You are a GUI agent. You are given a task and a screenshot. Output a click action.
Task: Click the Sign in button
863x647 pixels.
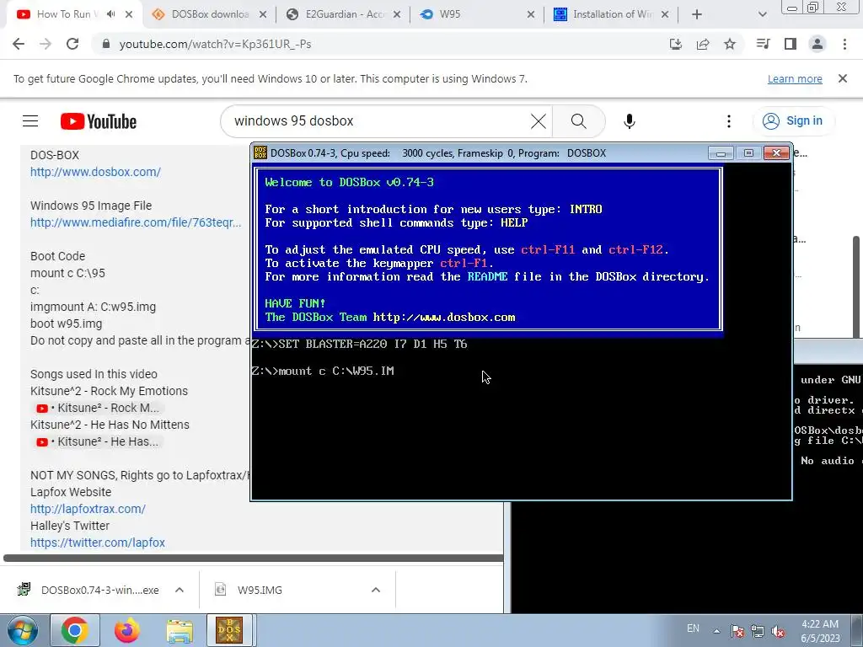pos(793,121)
